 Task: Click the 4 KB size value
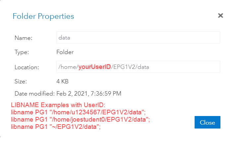[x=63, y=81]
